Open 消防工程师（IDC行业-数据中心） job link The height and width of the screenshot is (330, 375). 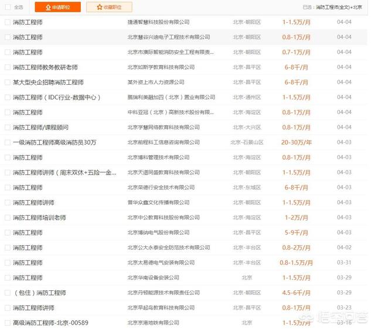click(57, 98)
